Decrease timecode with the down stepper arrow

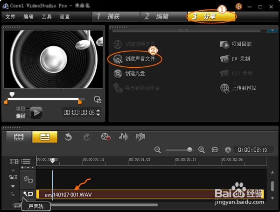[98, 114]
